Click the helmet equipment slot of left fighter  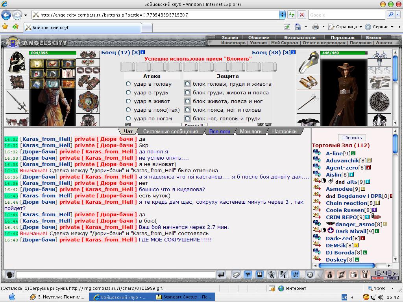17,62
